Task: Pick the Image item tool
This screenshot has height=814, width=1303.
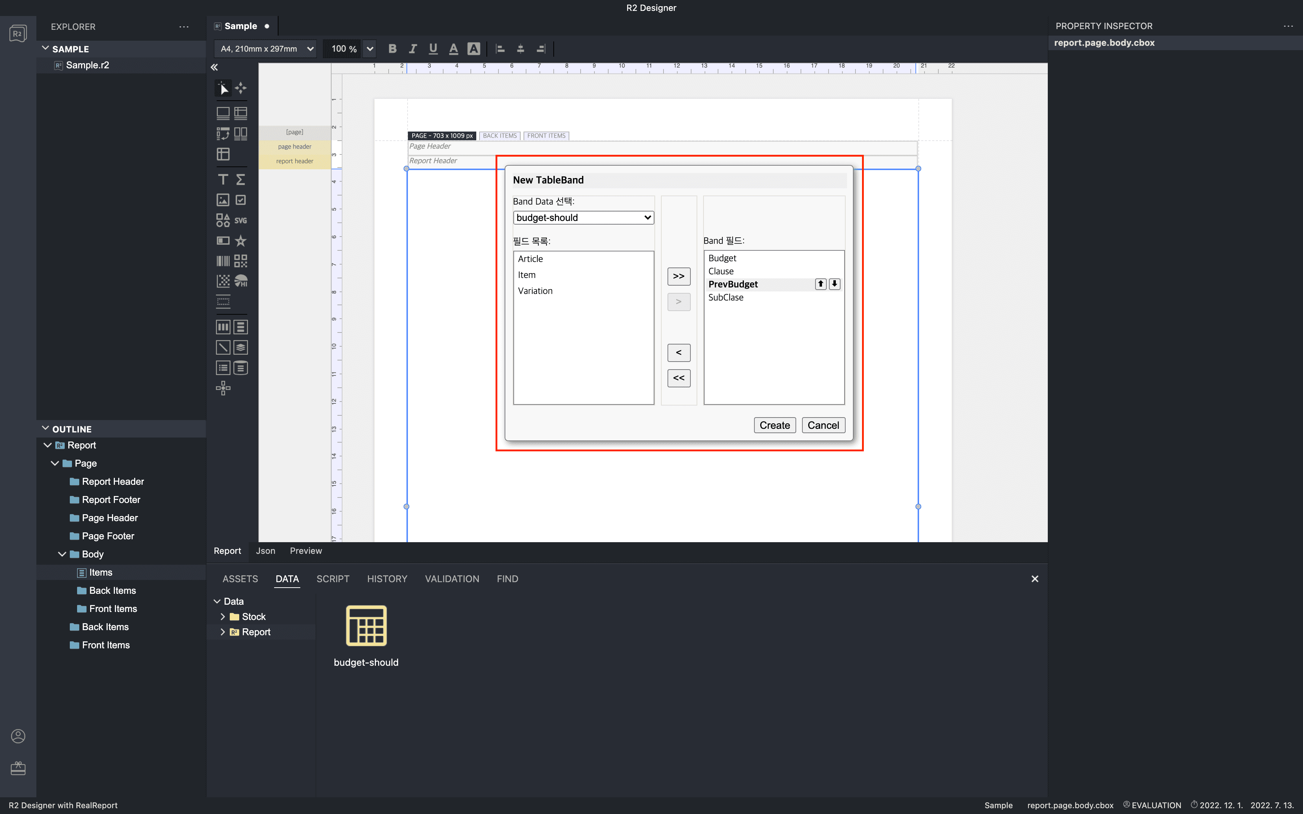Action: coord(223,200)
